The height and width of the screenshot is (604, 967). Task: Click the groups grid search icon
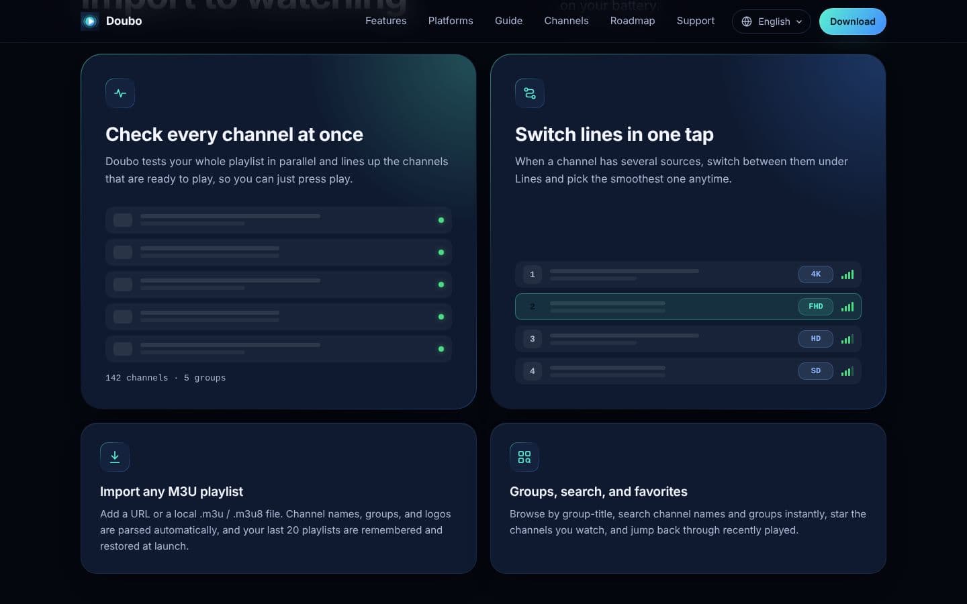click(x=524, y=457)
